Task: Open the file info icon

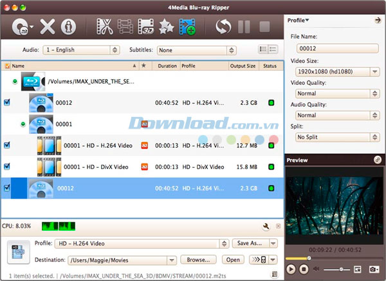Action: [68, 27]
